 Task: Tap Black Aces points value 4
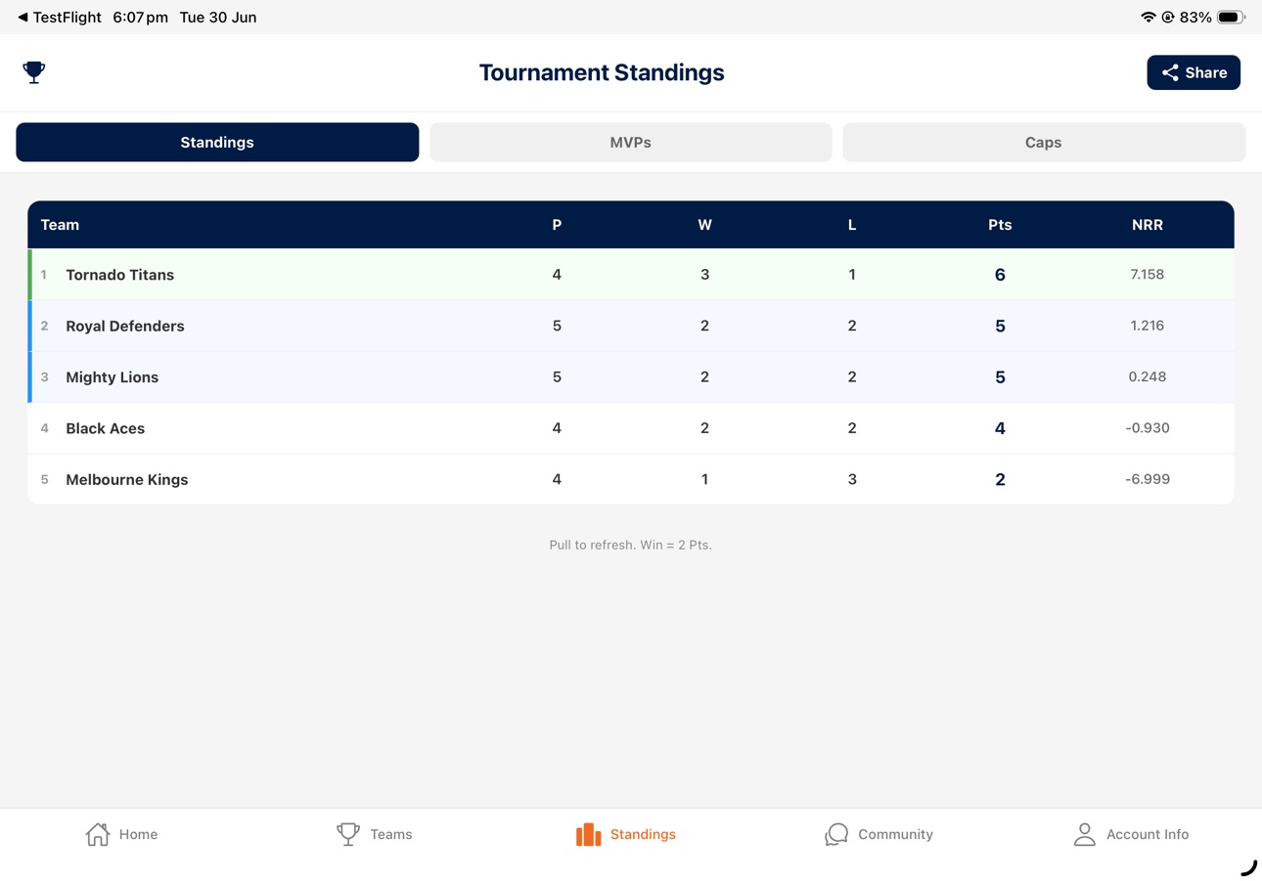(1000, 428)
